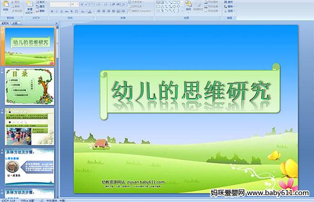
Task: Click the Arrange objects icon
Action: click(x=188, y=5)
